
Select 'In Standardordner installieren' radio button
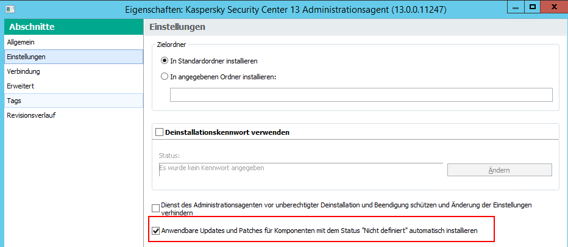[x=165, y=61]
